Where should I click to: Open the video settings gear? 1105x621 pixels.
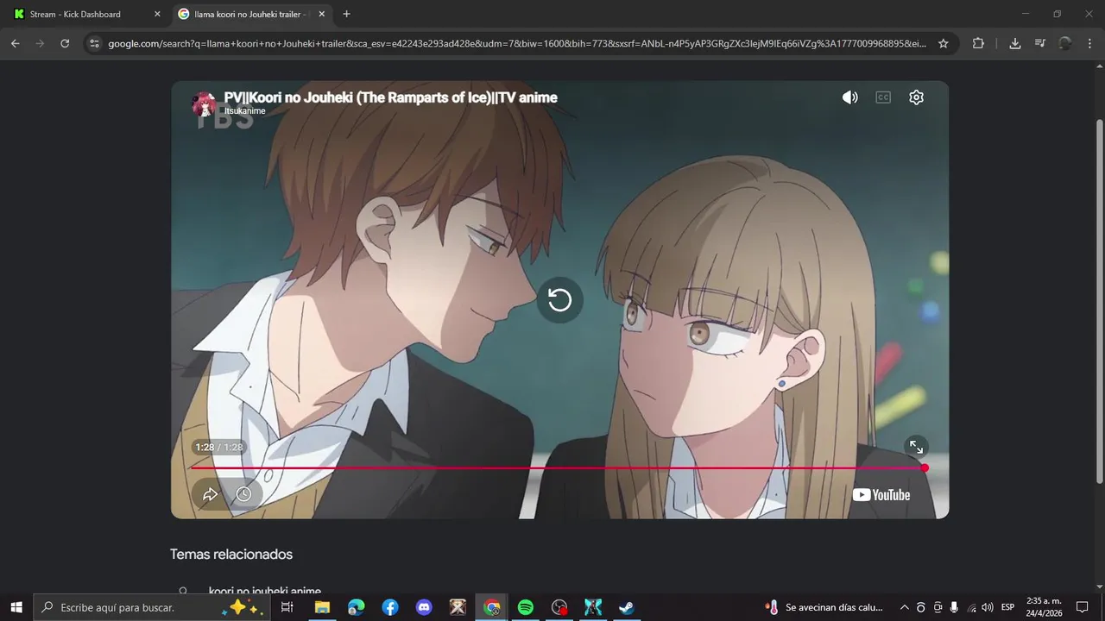[x=916, y=97]
